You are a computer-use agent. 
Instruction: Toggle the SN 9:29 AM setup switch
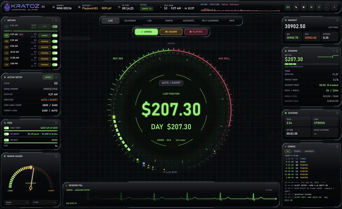click(55, 41)
